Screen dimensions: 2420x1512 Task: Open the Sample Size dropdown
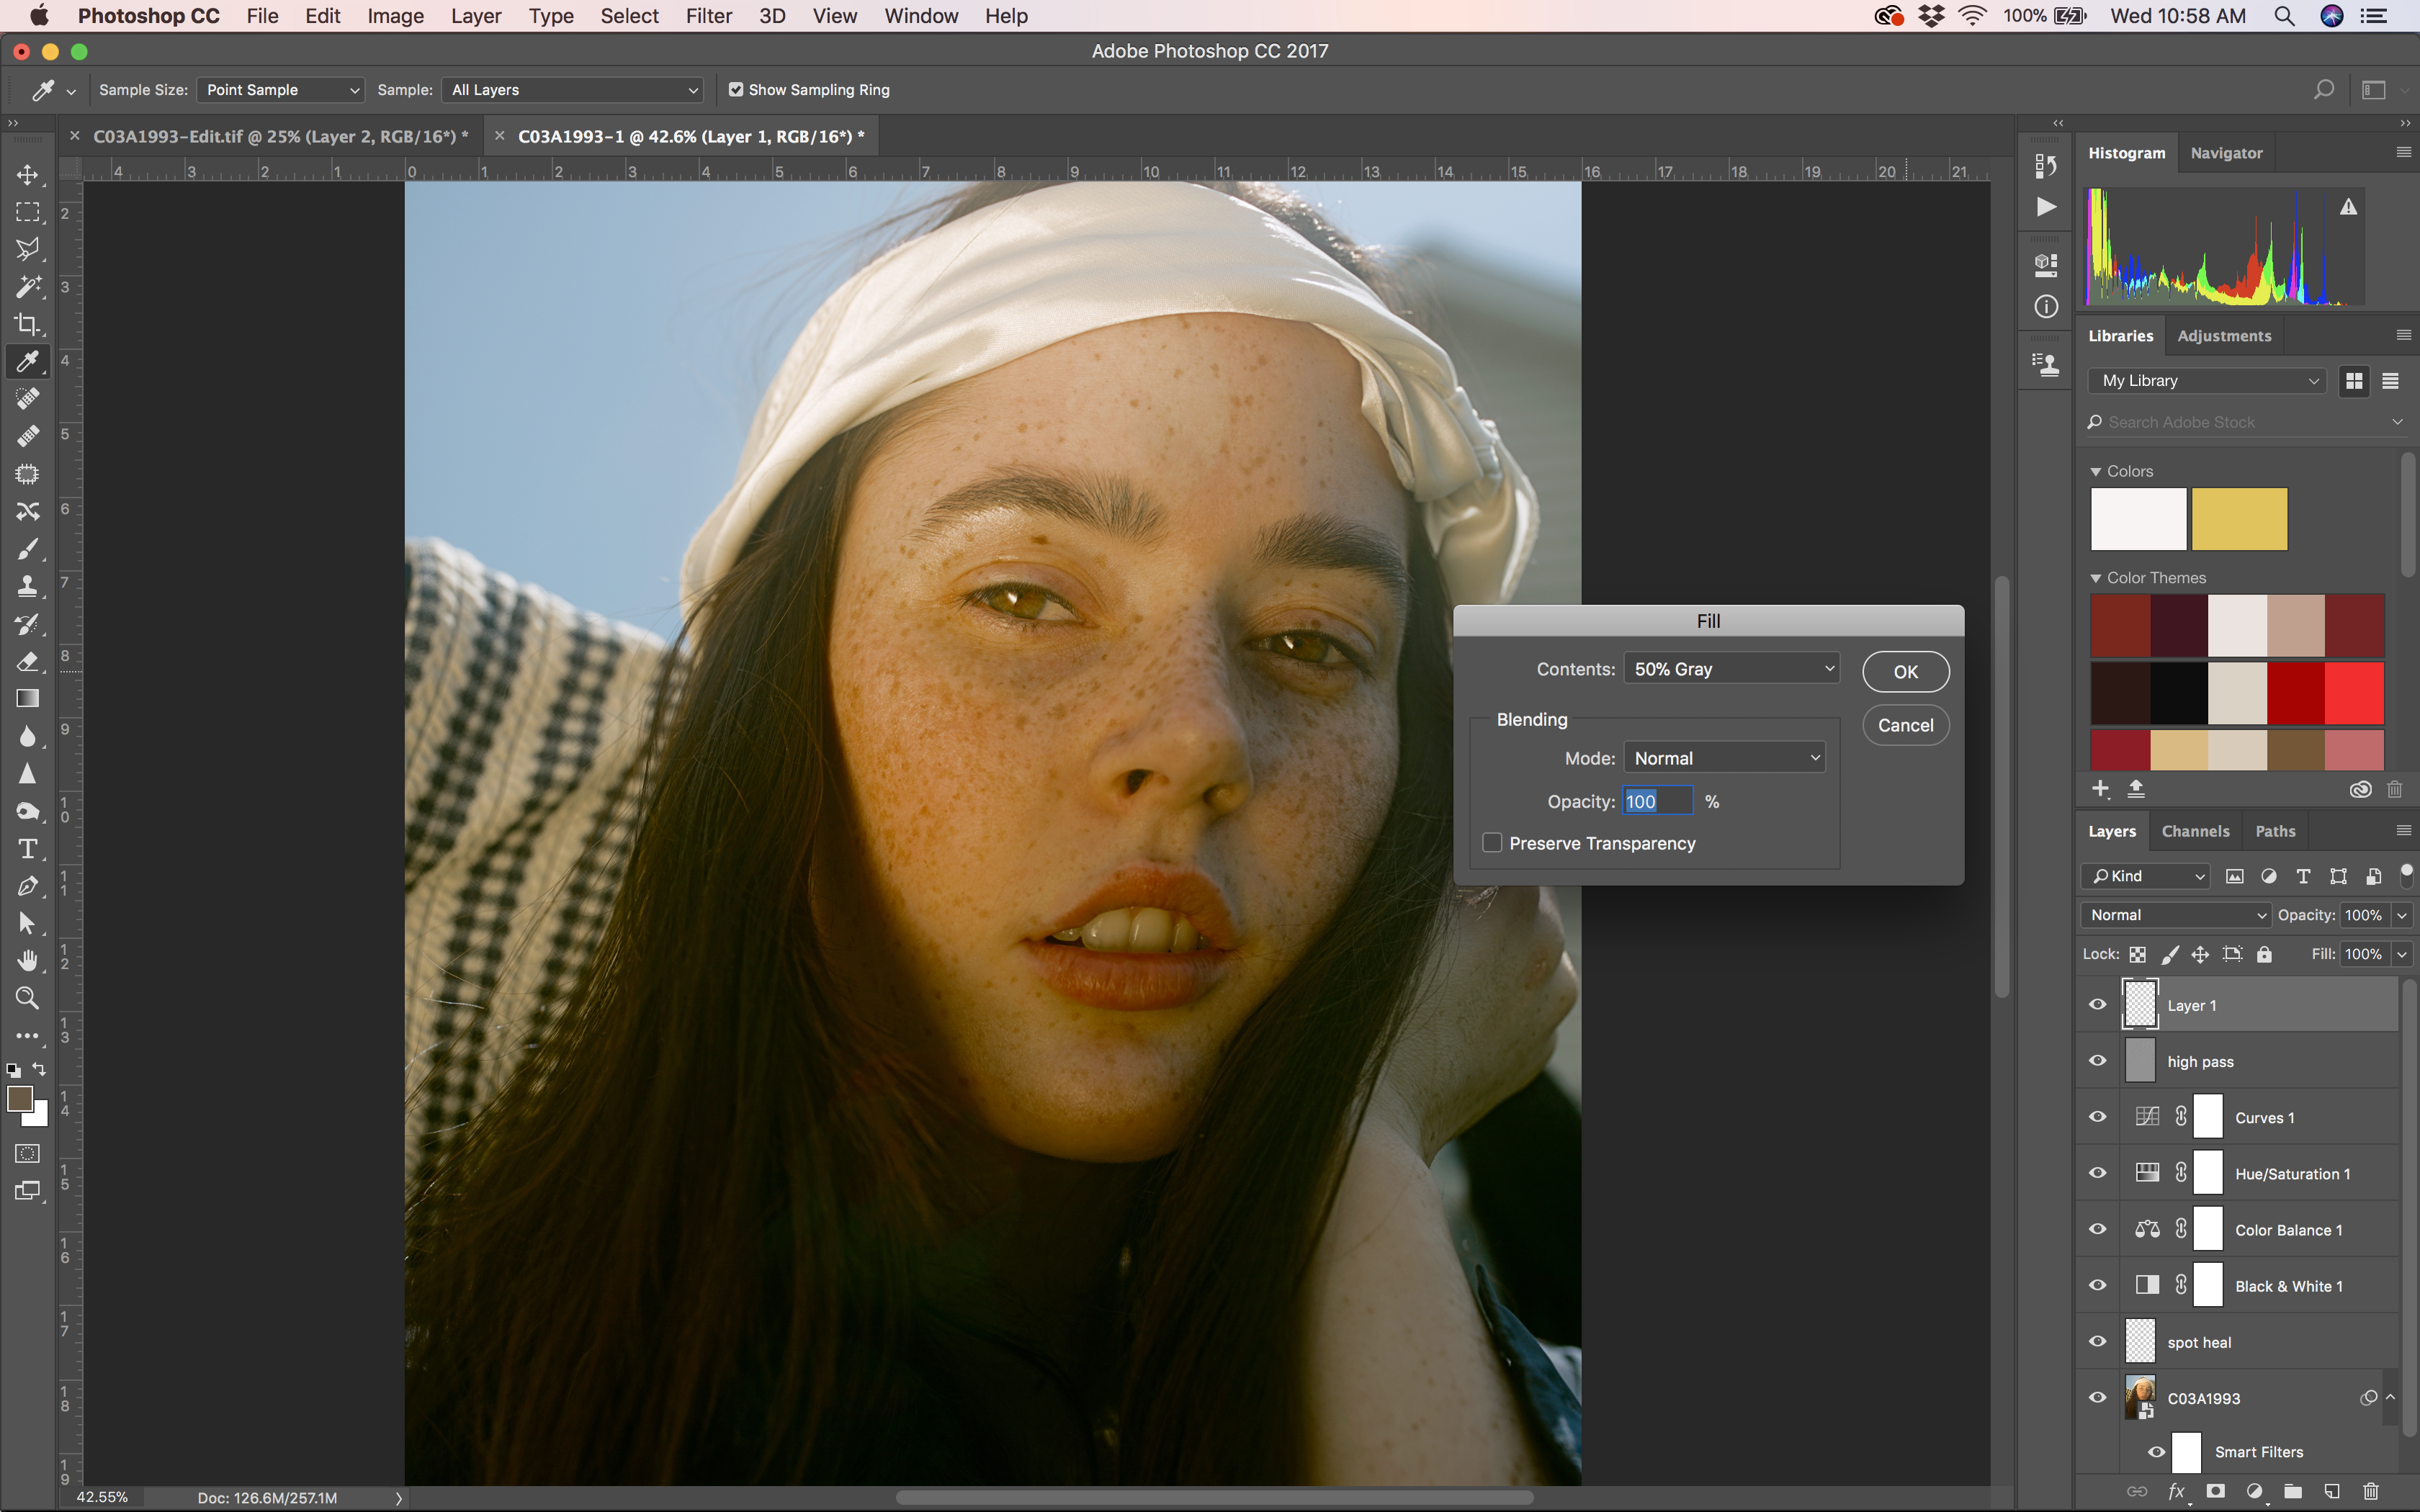tap(280, 90)
